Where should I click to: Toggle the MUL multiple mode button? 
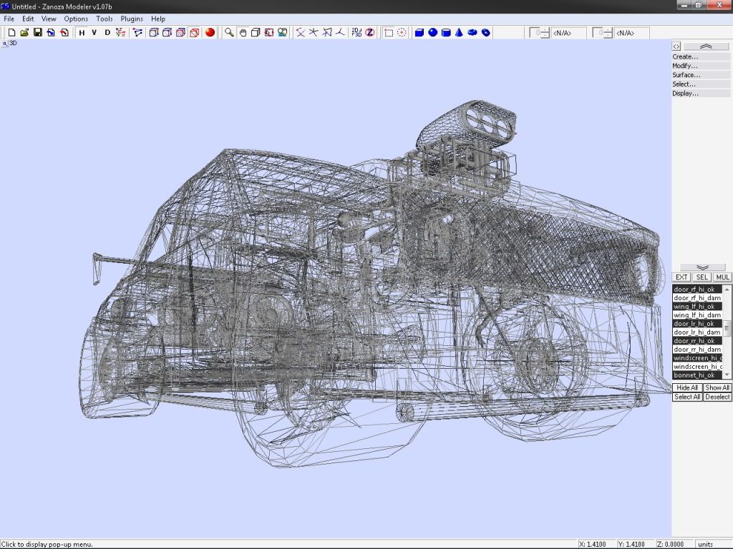tap(722, 277)
